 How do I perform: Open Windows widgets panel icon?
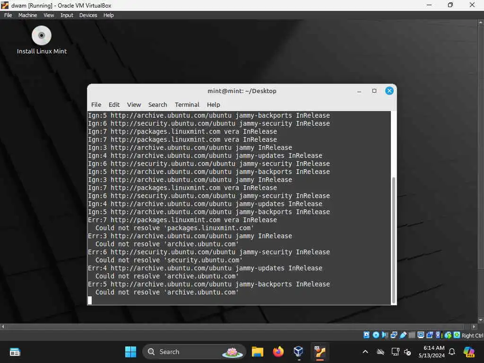(x=15, y=352)
